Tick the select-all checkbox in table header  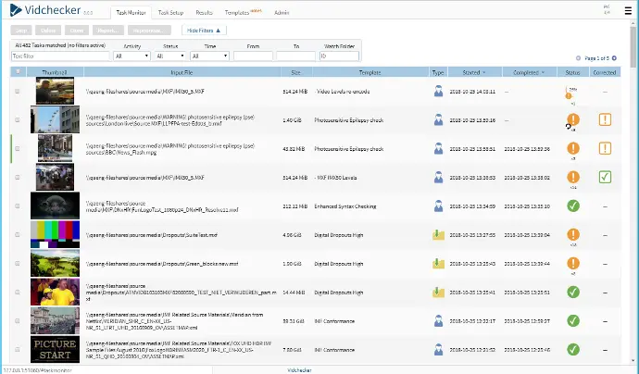tap(17, 71)
